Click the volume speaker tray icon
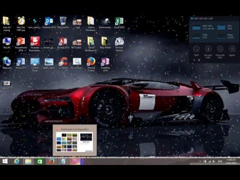Viewport: 240px width, 180px height. pos(214,161)
